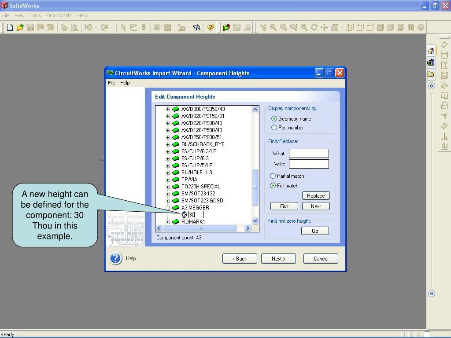Collapse the task pane with upper chevron button
The width and height of the screenshot is (451, 338).
432,86
